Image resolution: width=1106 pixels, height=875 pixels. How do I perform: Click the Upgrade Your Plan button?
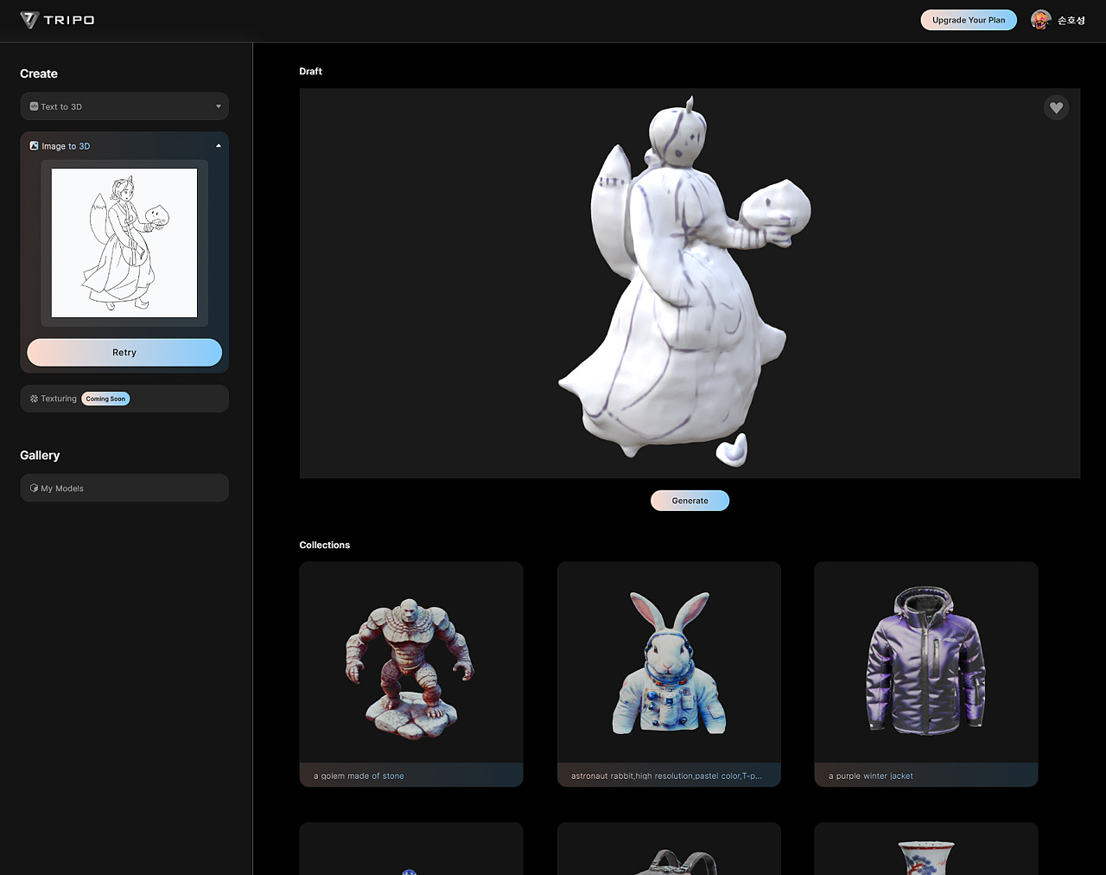pos(969,20)
